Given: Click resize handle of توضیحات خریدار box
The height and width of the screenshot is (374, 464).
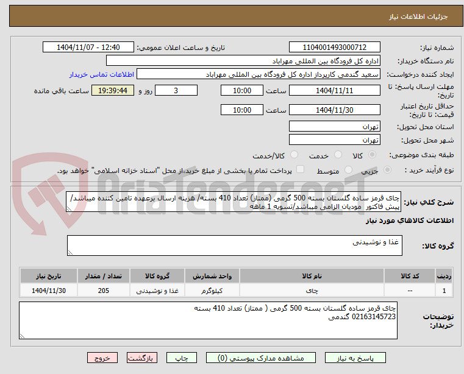Looking at the screenshot, I should 22,336.
